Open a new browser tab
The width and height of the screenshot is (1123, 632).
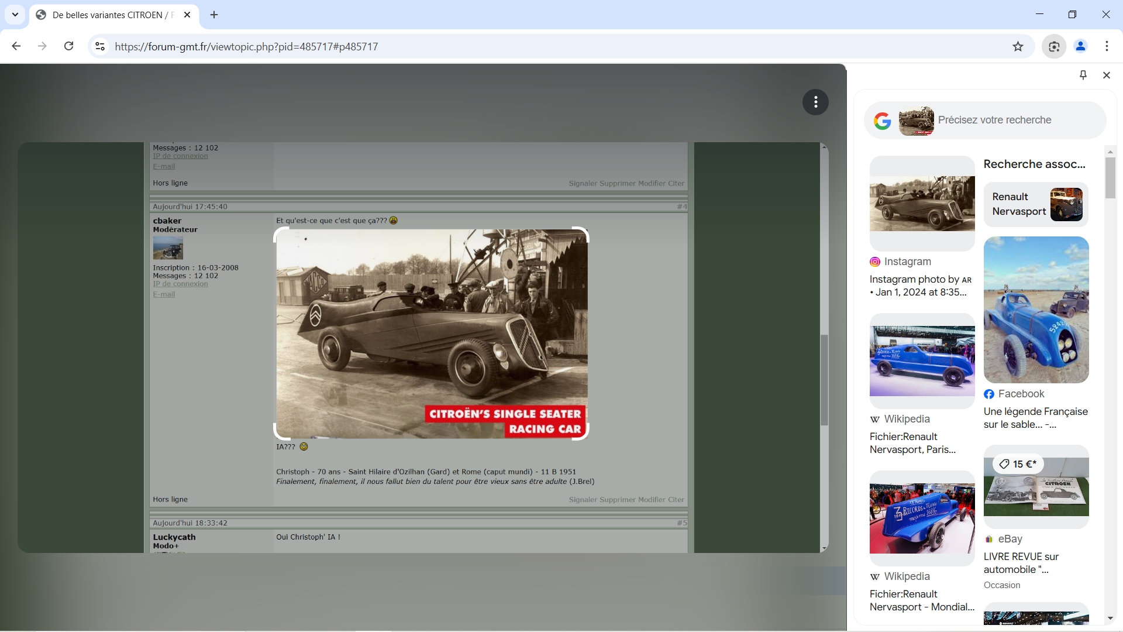point(214,15)
